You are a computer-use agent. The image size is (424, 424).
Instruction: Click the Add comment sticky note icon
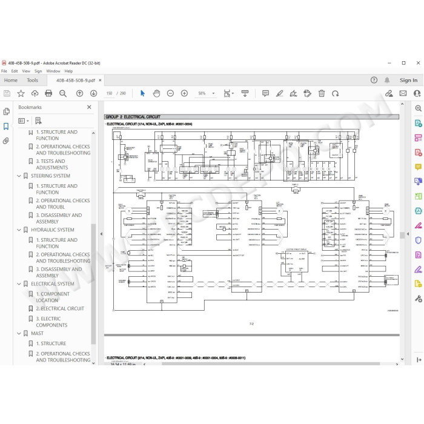265,93
